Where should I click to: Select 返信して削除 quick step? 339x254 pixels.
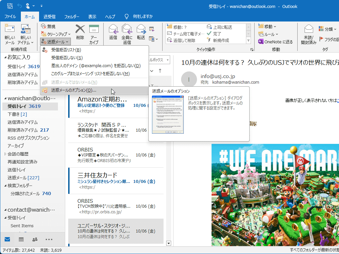click(181, 40)
